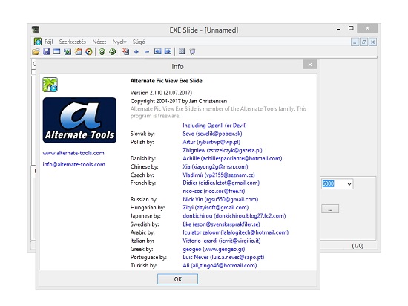Click the first green circular arrow icon

[x=102, y=51]
